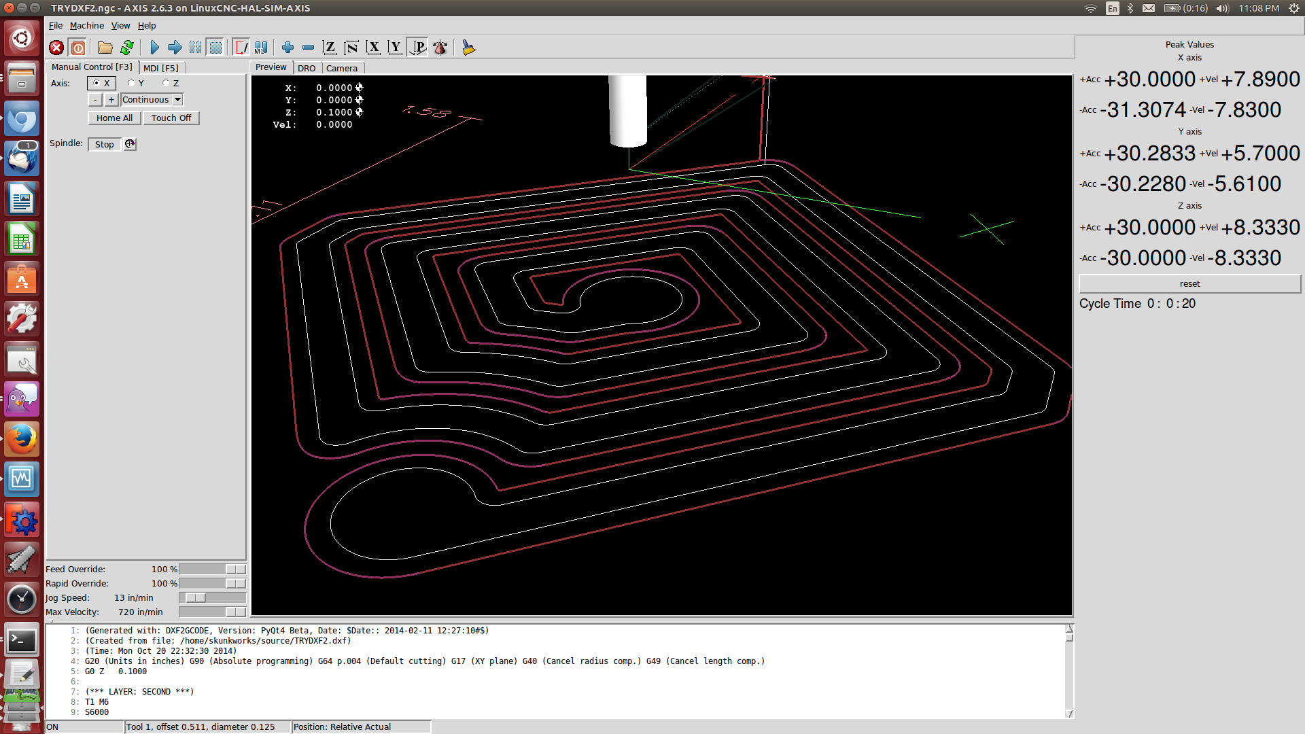Select Z axis radio button
Viewport: 1305px width, 734px height.
[x=171, y=83]
